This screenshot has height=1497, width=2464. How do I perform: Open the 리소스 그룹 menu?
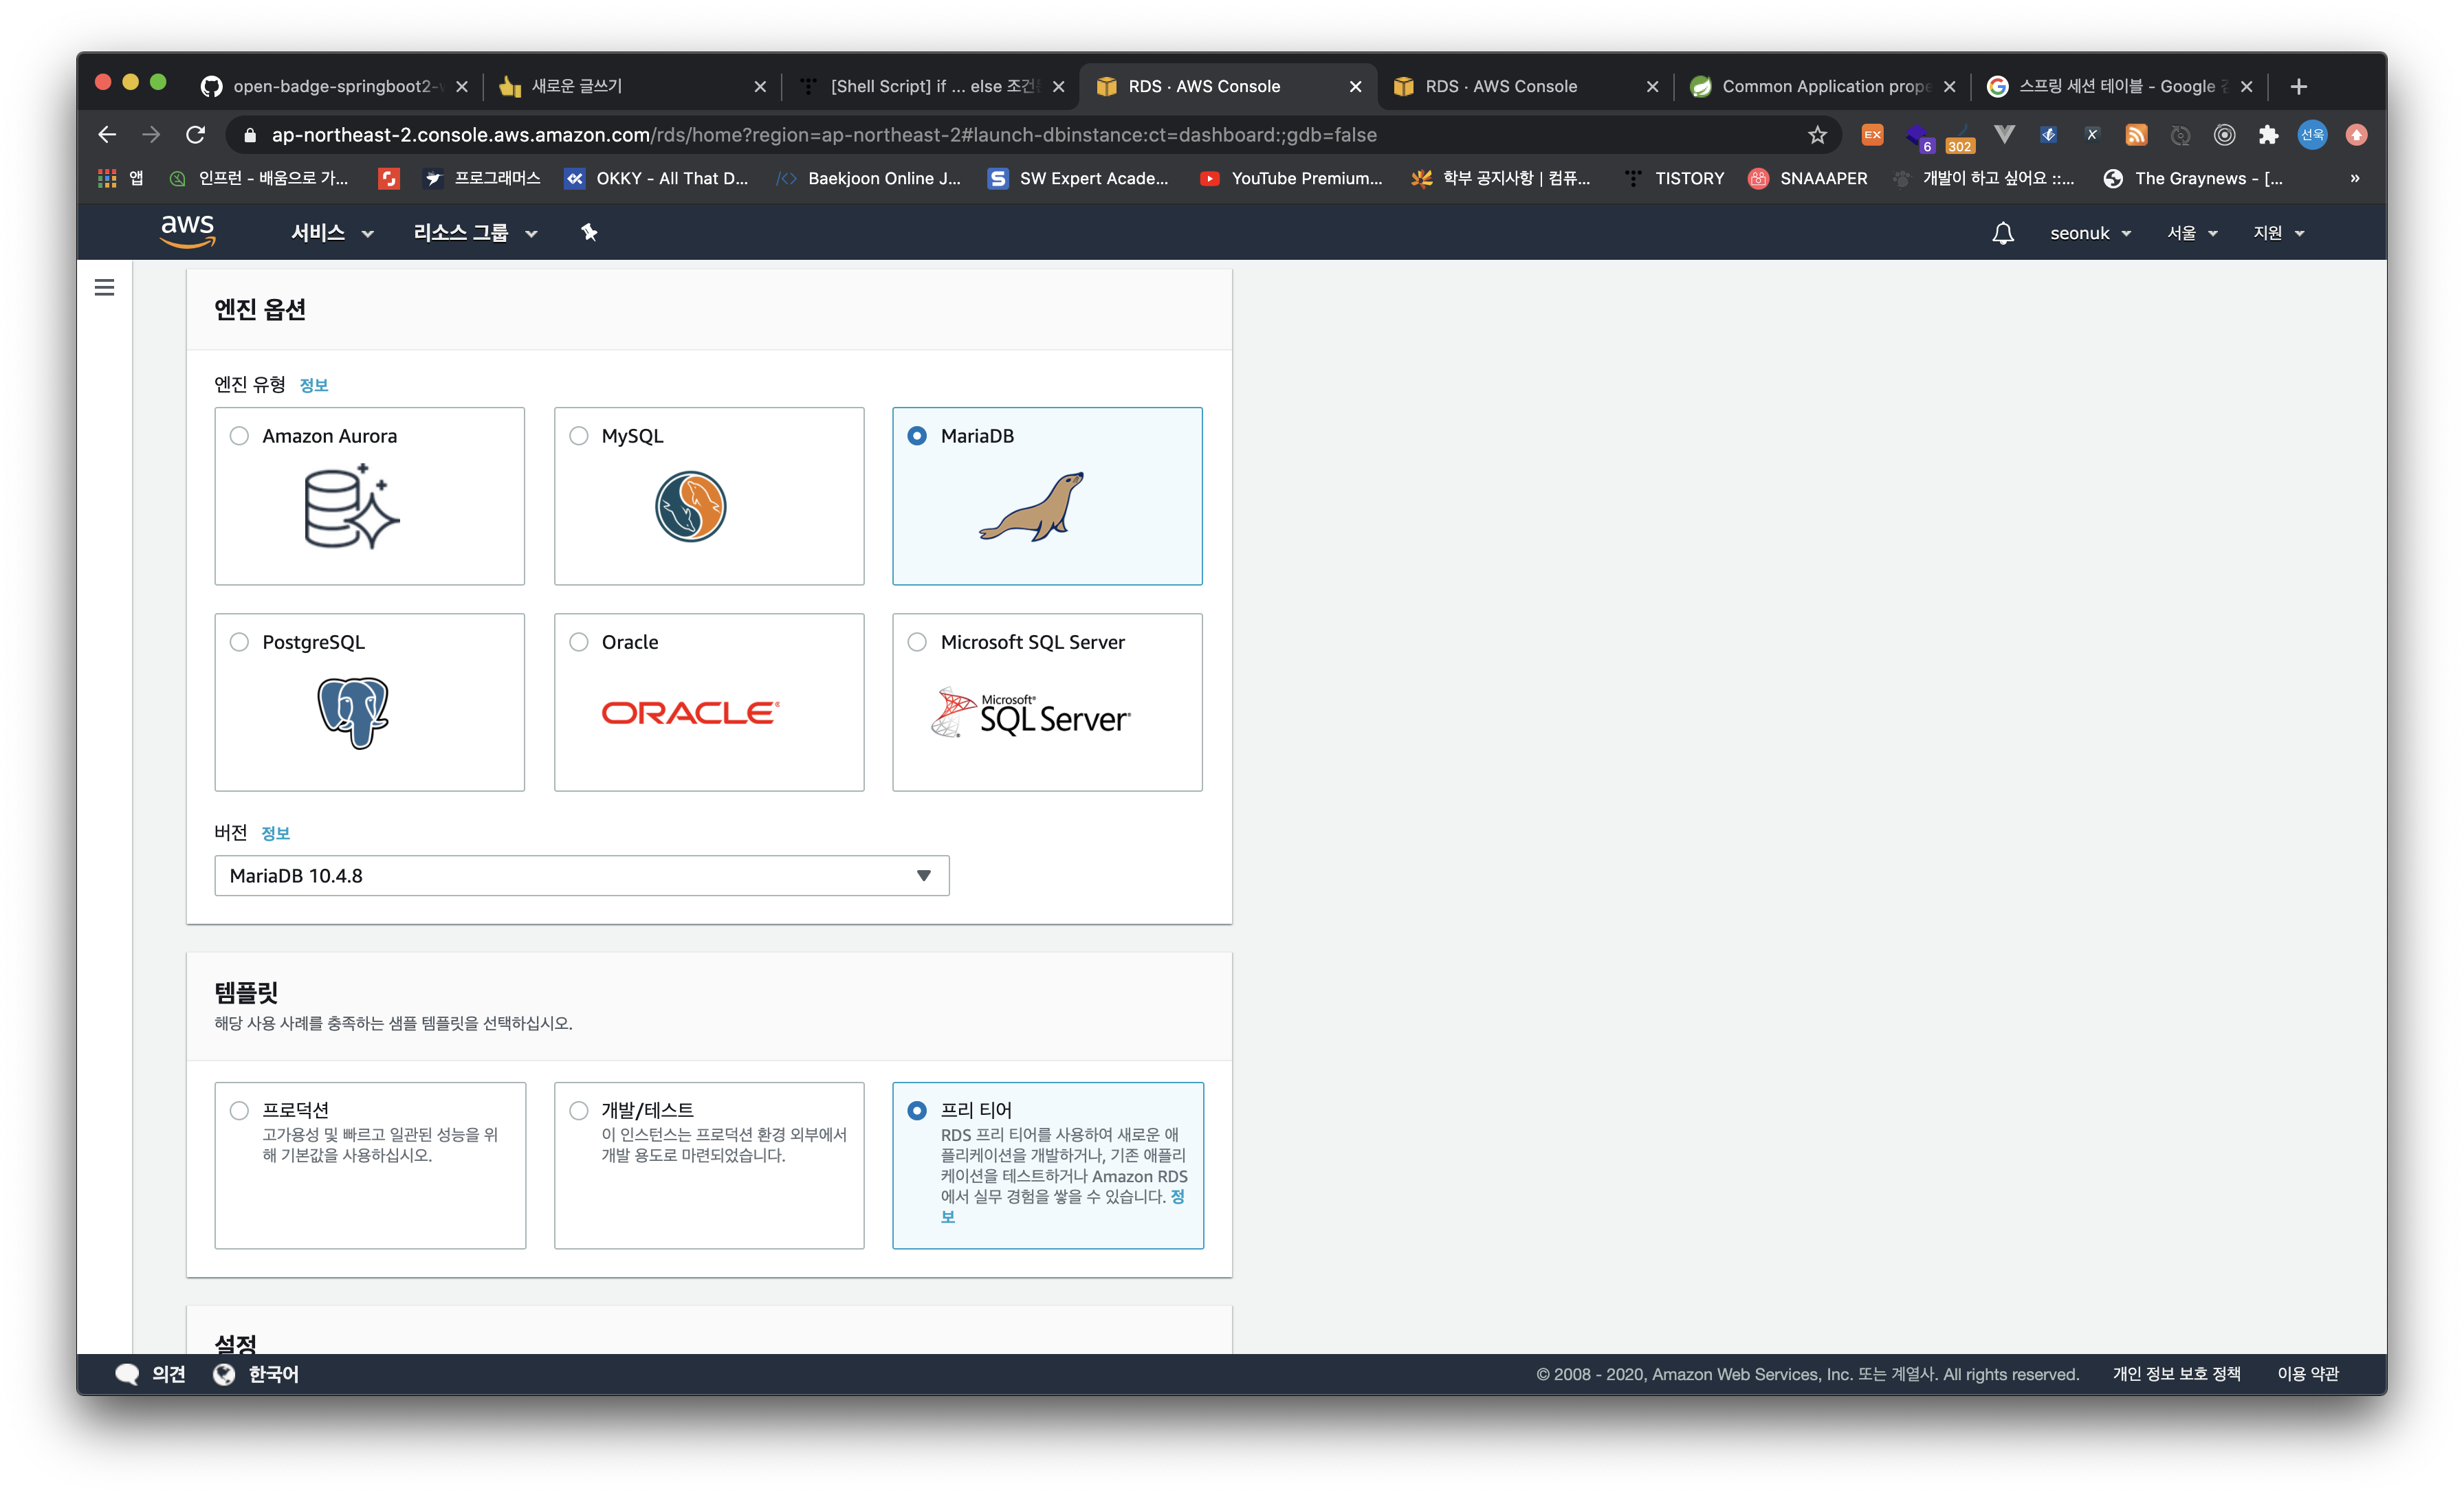[475, 233]
